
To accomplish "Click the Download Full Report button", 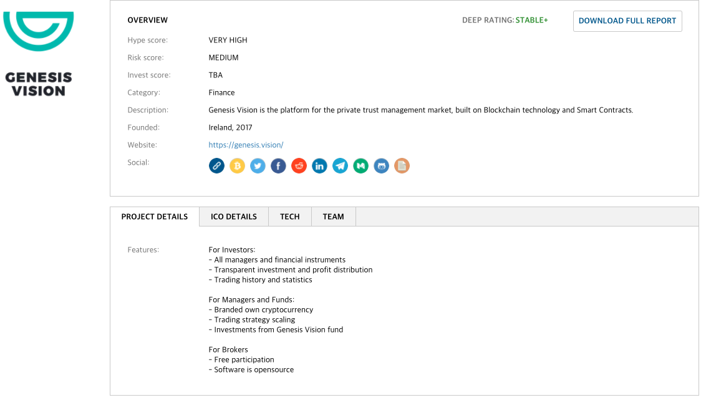I will pyautogui.click(x=627, y=21).
